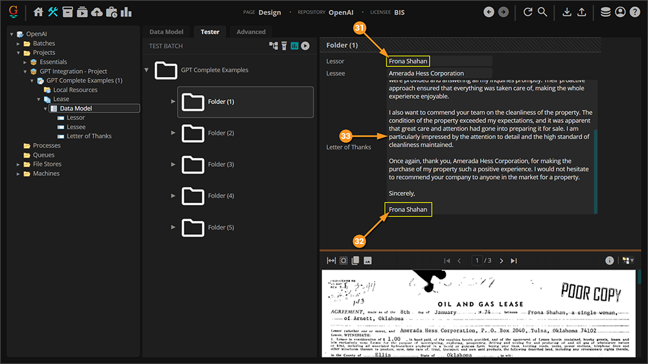Open the viewer layout dropdown icon

(x=628, y=261)
